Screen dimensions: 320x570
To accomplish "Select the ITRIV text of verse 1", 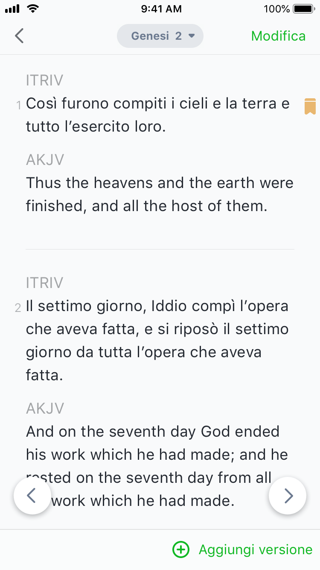I will coord(158,115).
